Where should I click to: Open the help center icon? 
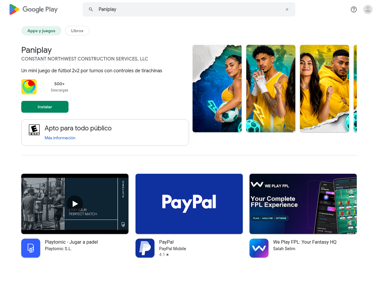coord(354,9)
